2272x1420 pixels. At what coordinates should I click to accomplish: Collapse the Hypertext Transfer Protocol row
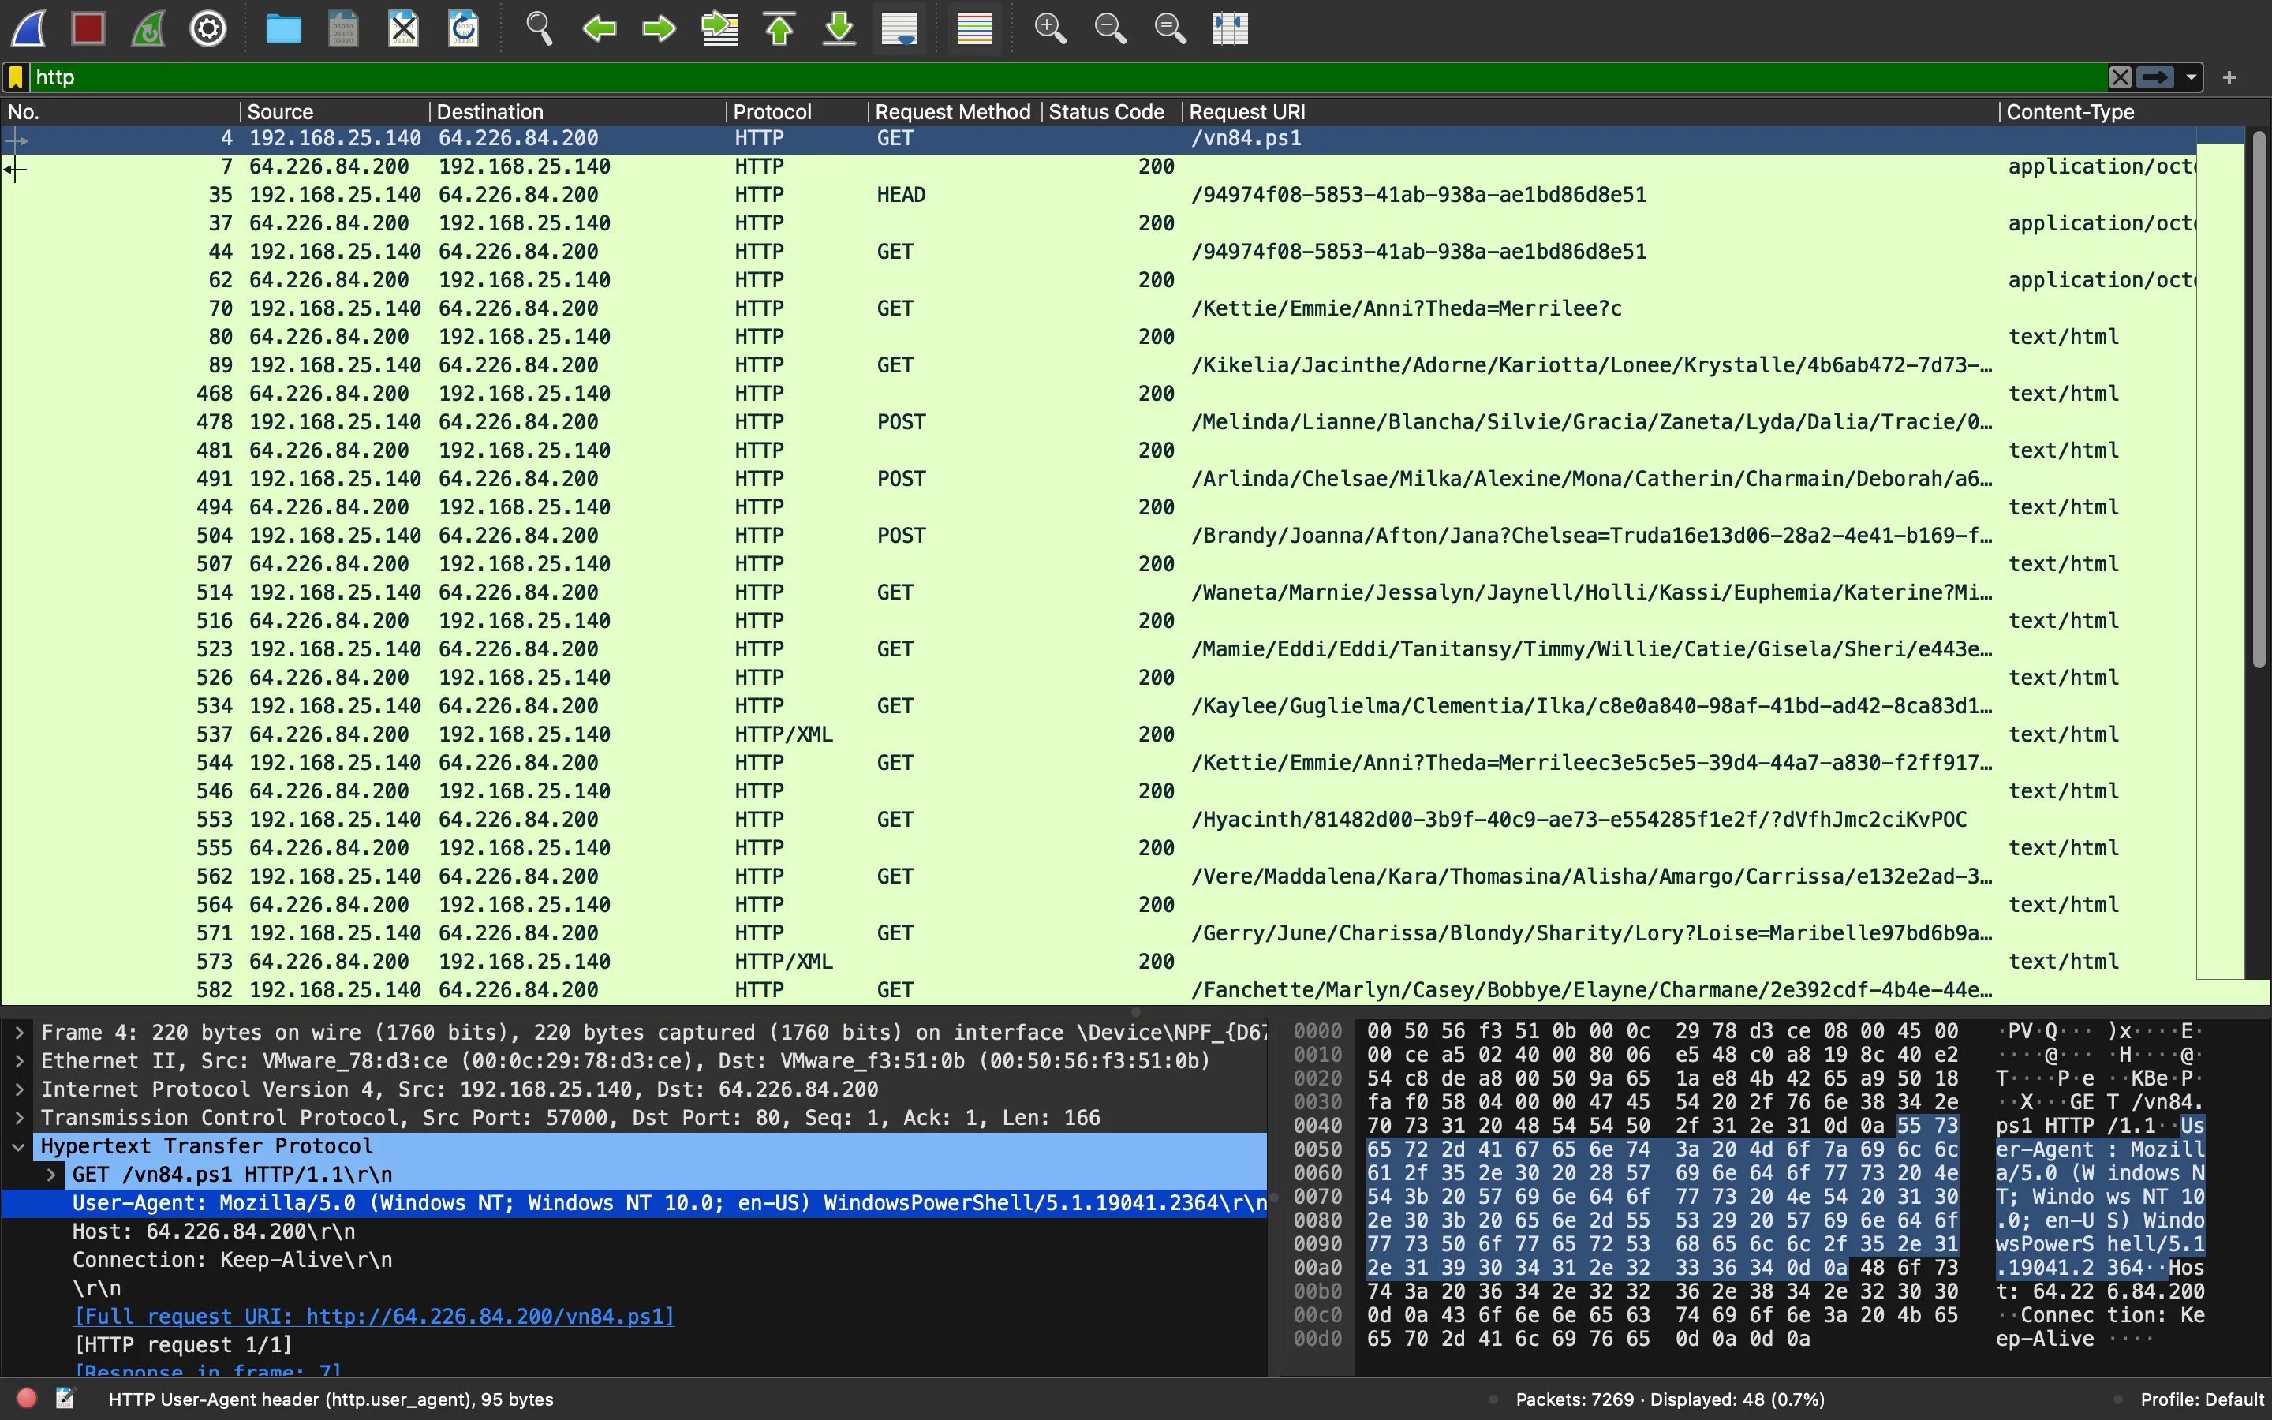coord(19,1145)
